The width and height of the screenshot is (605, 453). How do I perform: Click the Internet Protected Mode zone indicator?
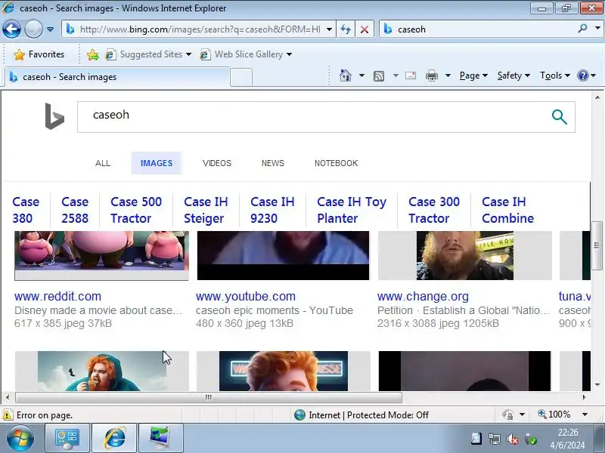361,414
